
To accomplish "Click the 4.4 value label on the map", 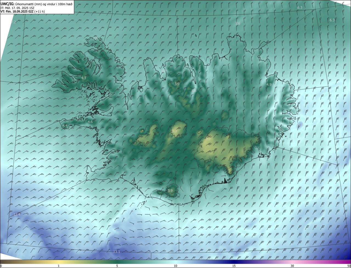I will click(x=65, y=126).
